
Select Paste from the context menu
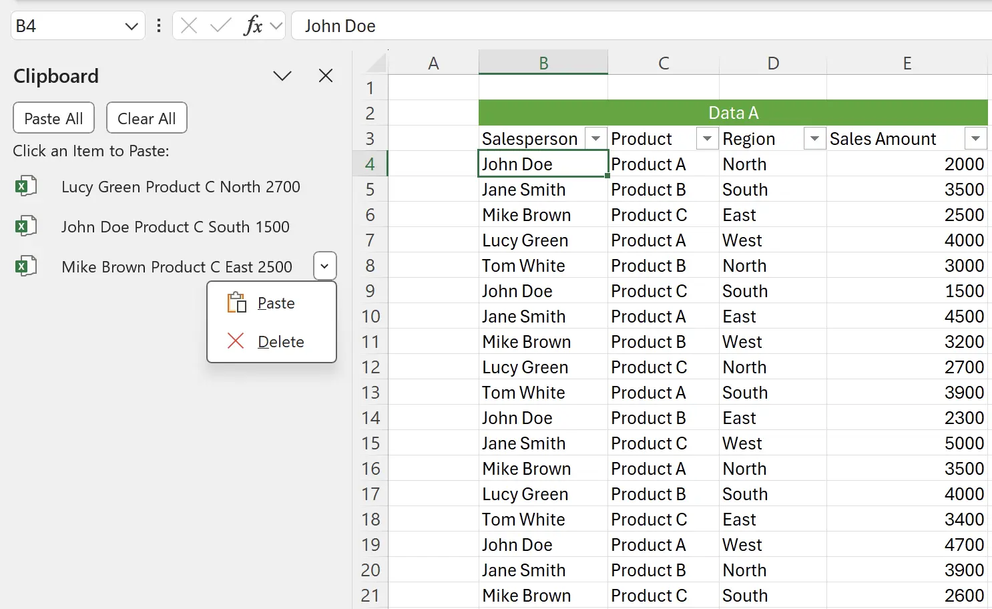(276, 302)
